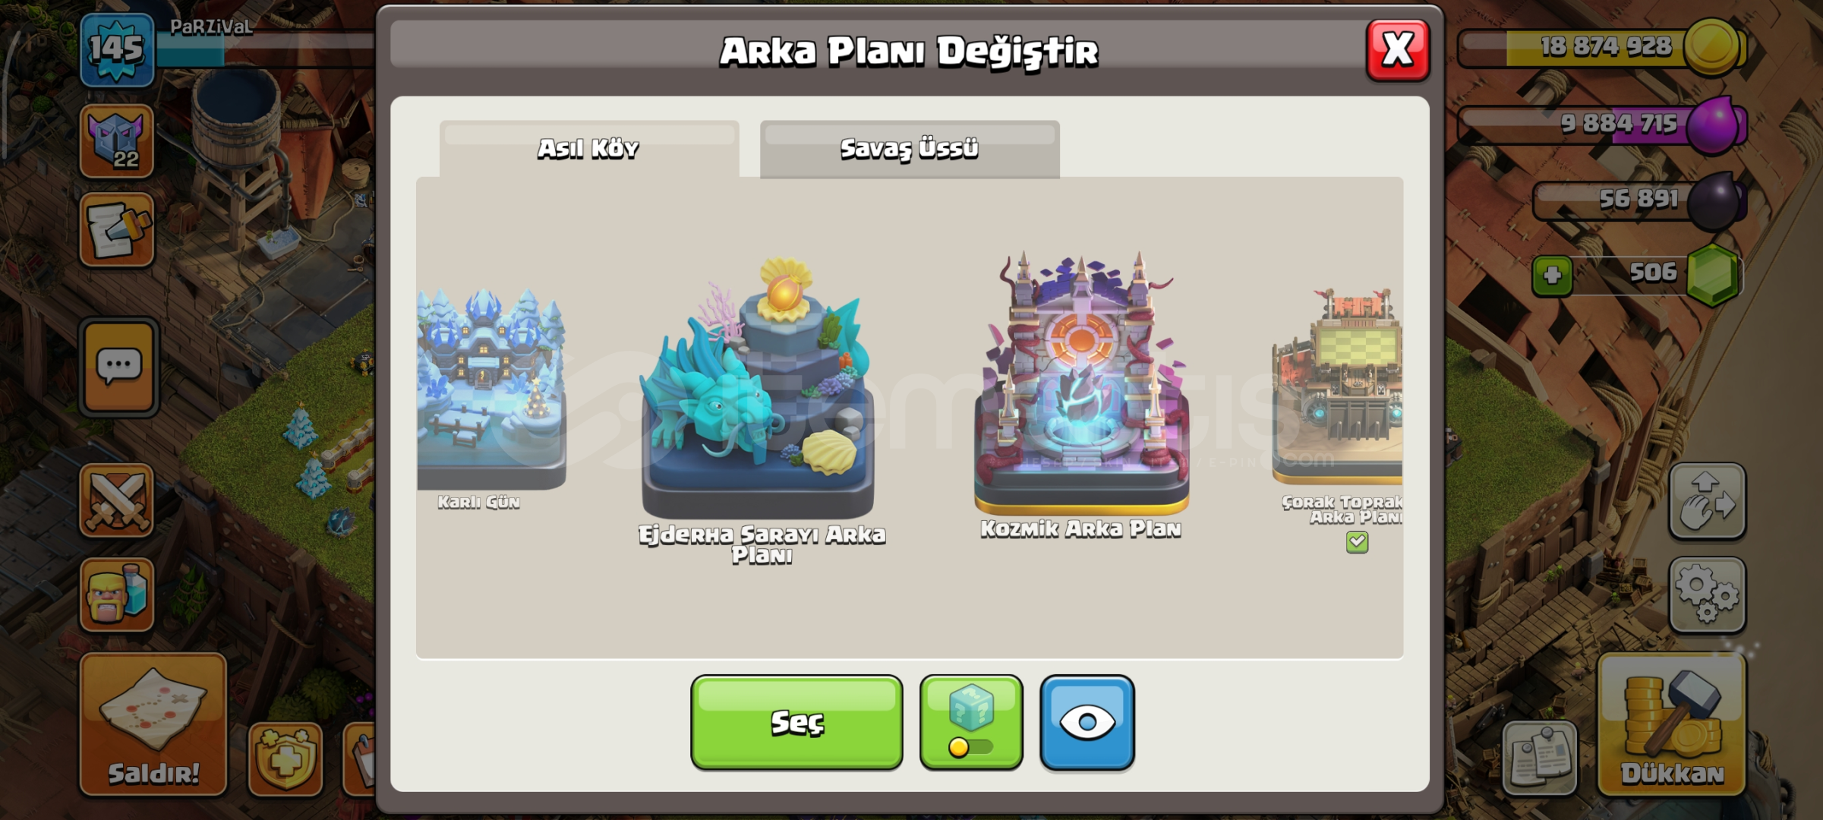The width and height of the screenshot is (1823, 820).
Task: Click the Çorak Toprak selected checkmark
Action: click(1357, 542)
